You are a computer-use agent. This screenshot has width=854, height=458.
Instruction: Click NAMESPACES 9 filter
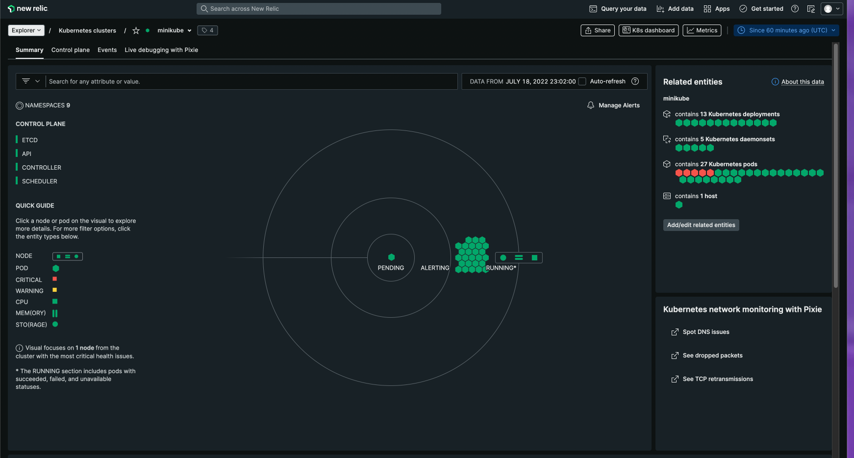[43, 105]
